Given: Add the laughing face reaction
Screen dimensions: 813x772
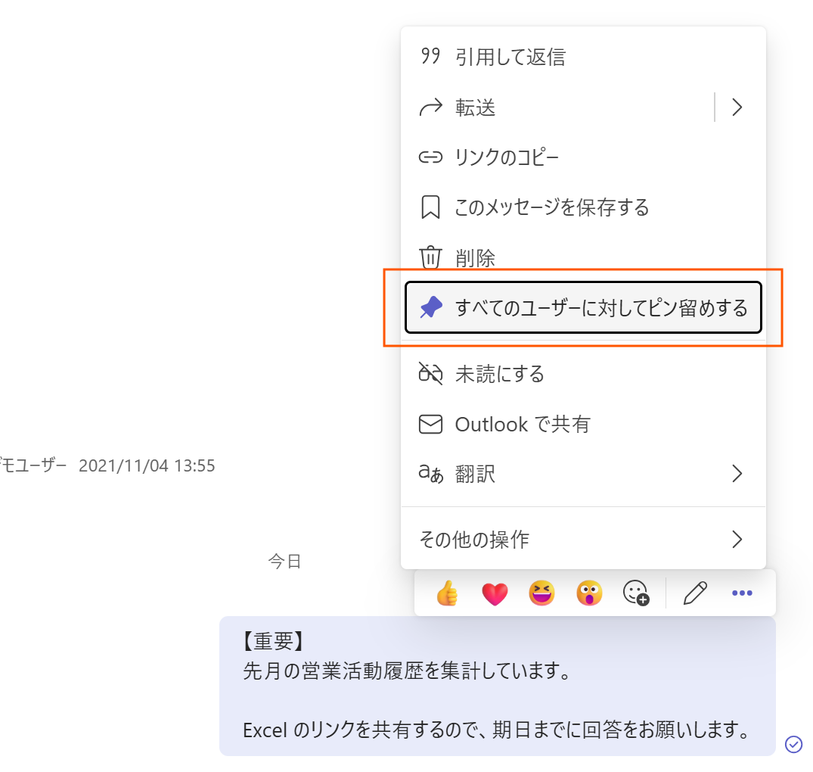Looking at the screenshot, I should (541, 594).
